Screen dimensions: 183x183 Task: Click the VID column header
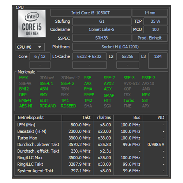155,117
